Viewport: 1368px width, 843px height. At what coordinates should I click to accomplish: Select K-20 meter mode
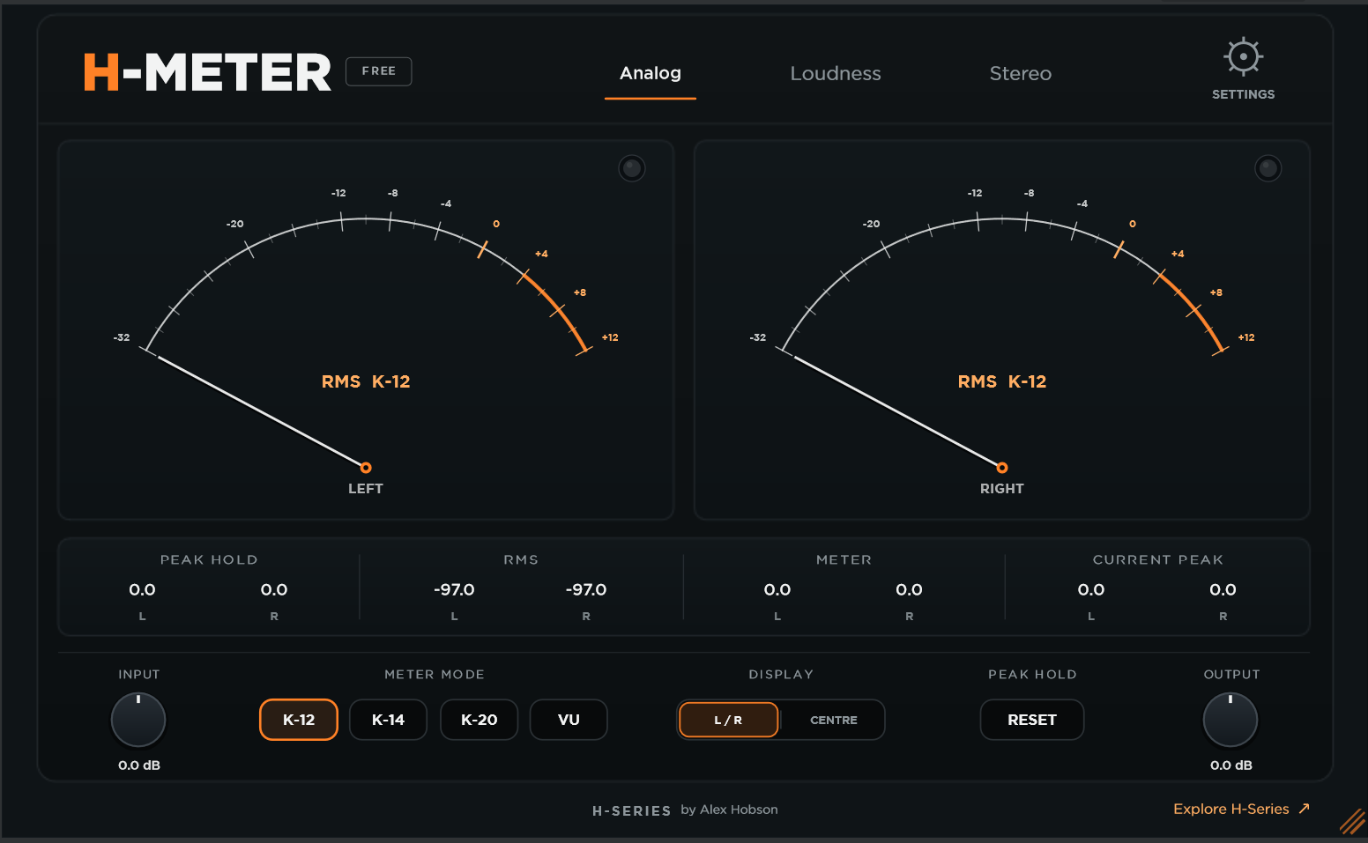480,720
